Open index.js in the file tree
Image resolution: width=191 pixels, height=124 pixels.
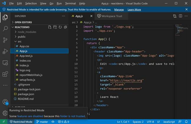click(39, 65)
